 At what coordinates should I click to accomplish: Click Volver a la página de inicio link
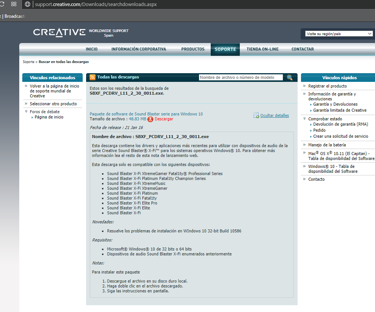pos(54,91)
